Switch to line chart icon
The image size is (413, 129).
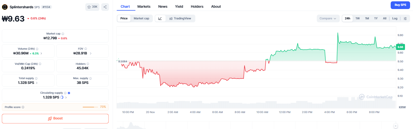pos(160,18)
